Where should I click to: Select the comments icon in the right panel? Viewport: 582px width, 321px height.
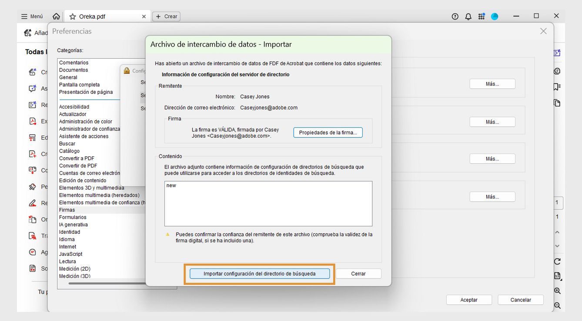pos(557,71)
